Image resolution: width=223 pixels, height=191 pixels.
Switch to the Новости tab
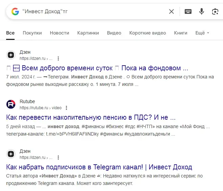click(59, 33)
